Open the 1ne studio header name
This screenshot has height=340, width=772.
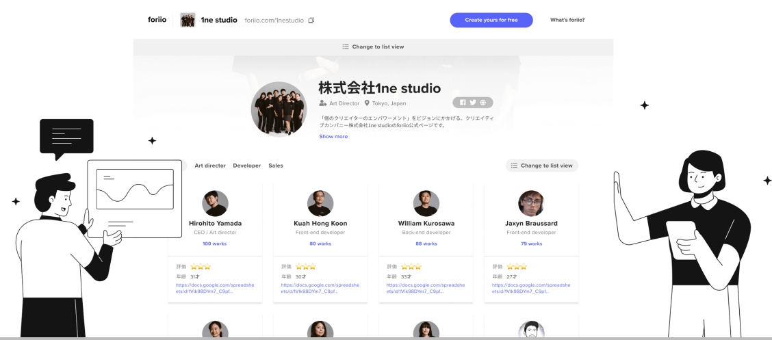219,20
